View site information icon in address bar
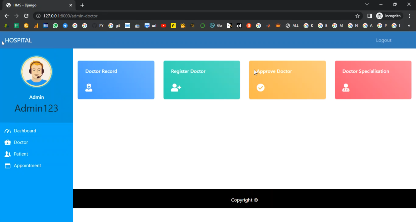Screen dimensions: 416x222 coord(39,16)
